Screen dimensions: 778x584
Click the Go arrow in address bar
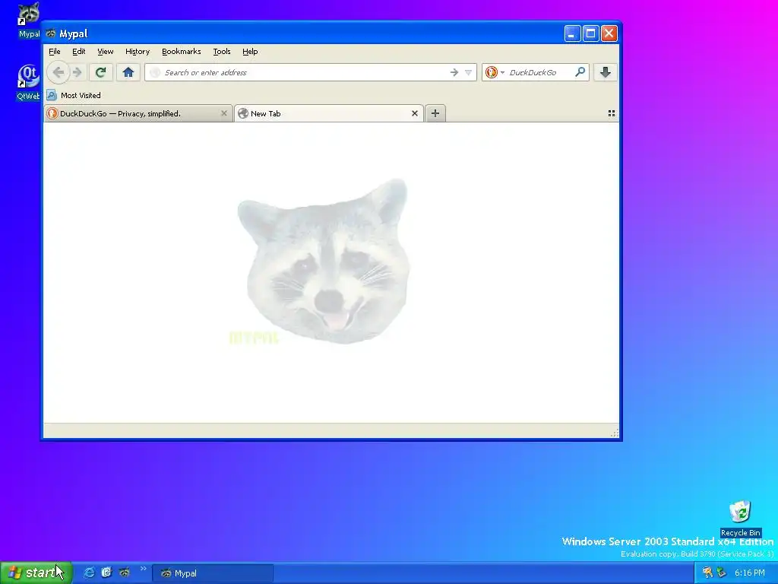point(454,72)
